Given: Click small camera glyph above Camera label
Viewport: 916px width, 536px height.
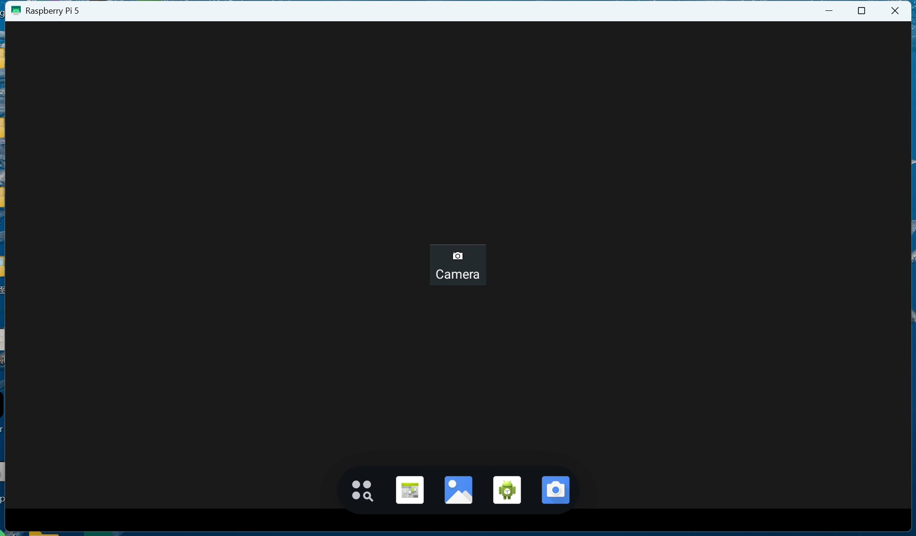Looking at the screenshot, I should point(458,256).
